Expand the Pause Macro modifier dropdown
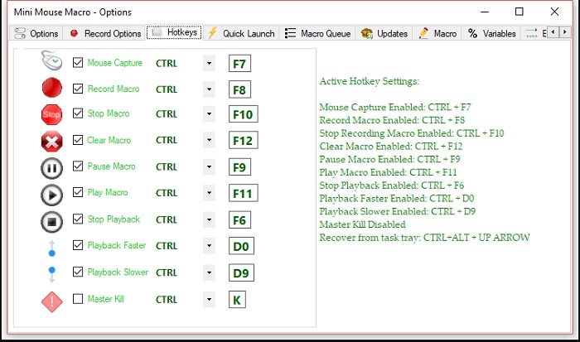Viewport: 580px width, 342px height. pos(209,167)
